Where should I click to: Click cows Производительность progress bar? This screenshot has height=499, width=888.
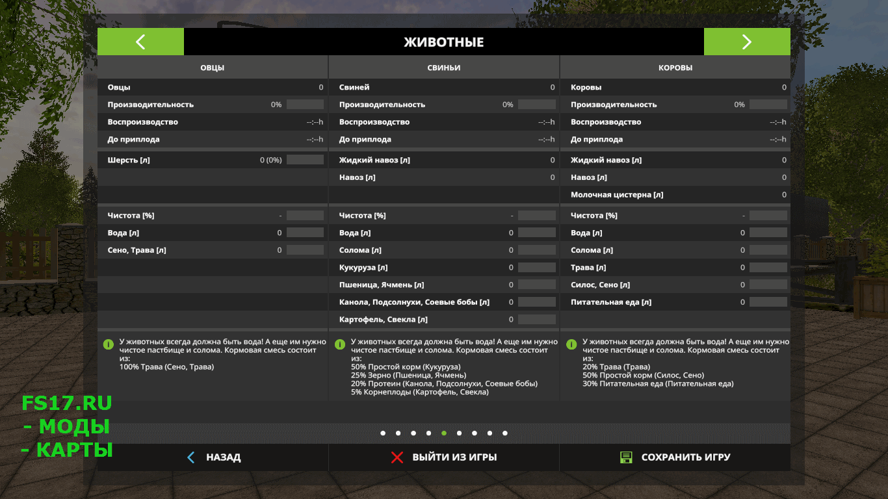[768, 105]
